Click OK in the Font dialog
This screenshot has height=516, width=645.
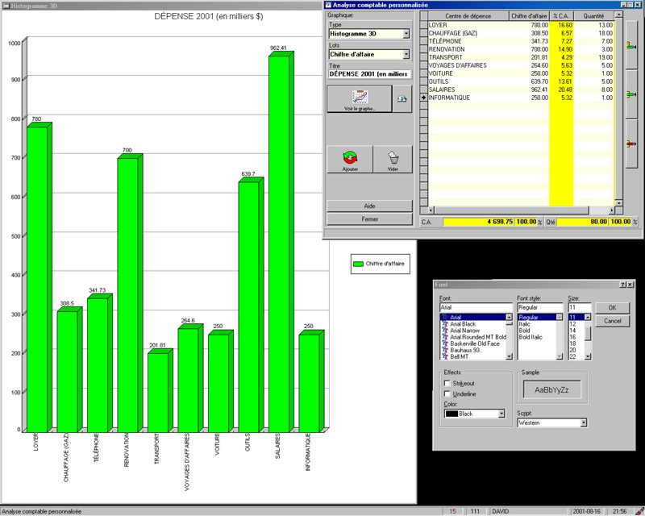tap(613, 307)
